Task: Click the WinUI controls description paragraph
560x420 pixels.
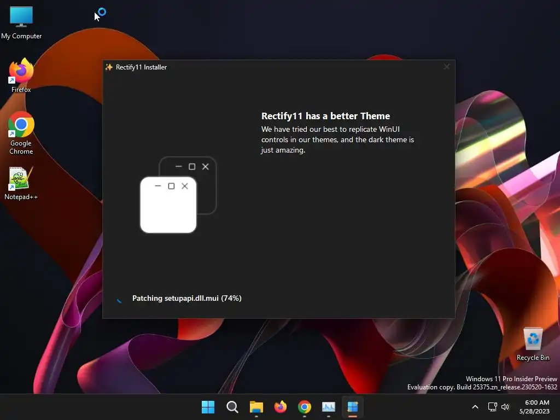Action: (337, 139)
